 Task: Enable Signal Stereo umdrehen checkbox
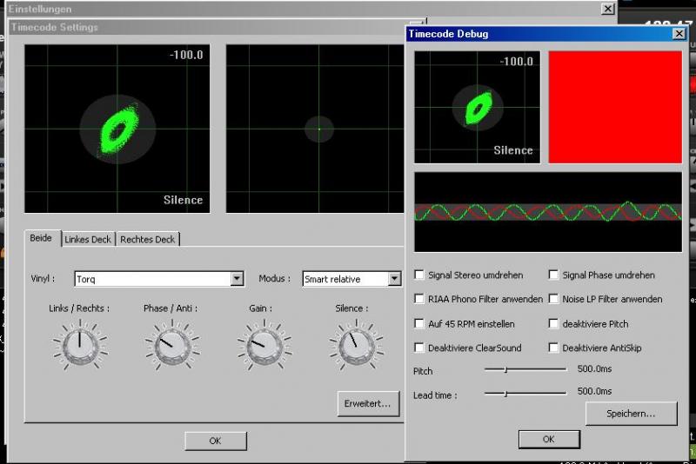click(x=420, y=275)
